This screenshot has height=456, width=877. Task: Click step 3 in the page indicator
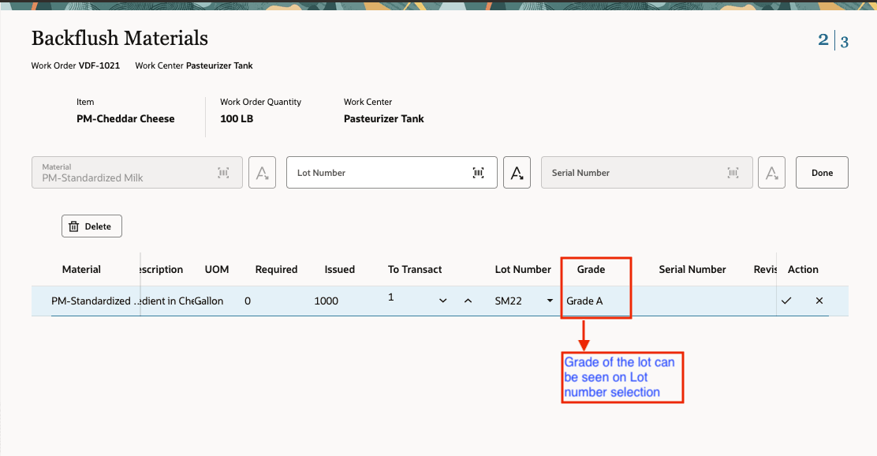coord(843,39)
